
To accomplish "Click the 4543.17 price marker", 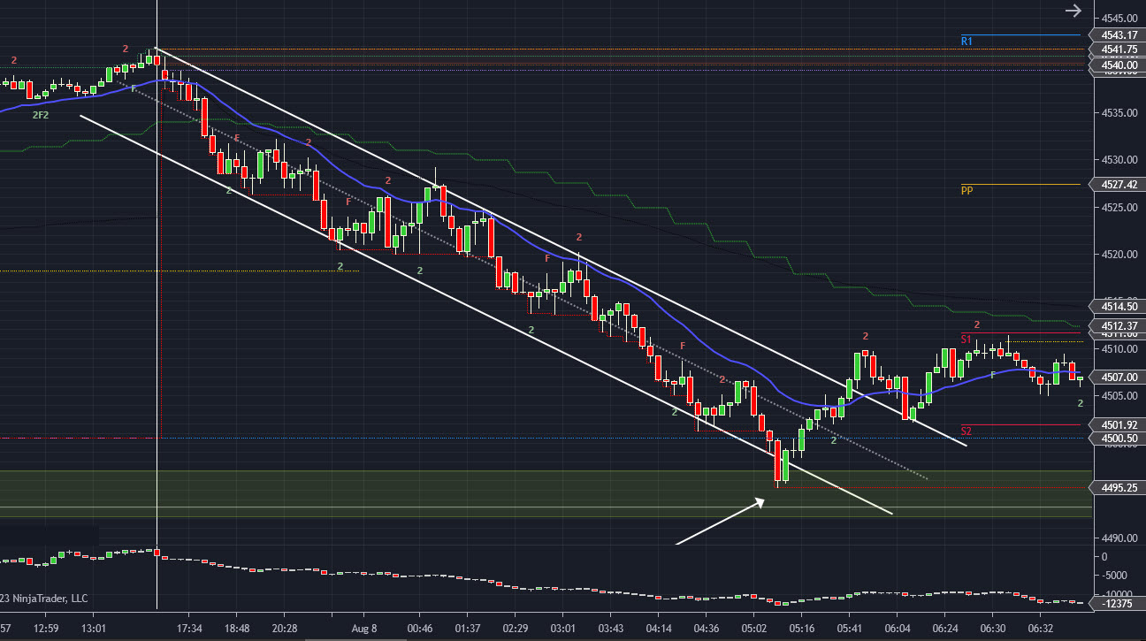I will (1119, 35).
